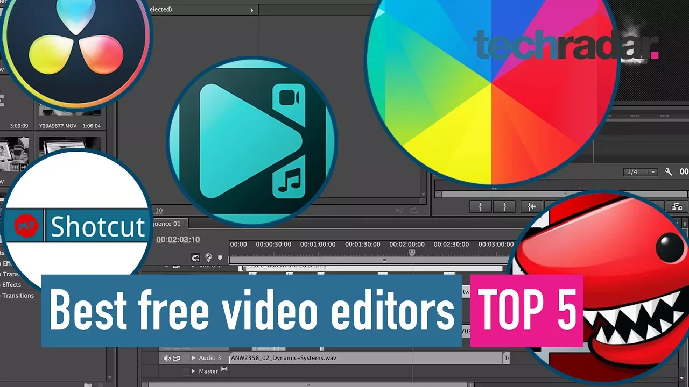Close the Sequence 01 tab
Viewport: 689px width, 387px height.
click(185, 223)
